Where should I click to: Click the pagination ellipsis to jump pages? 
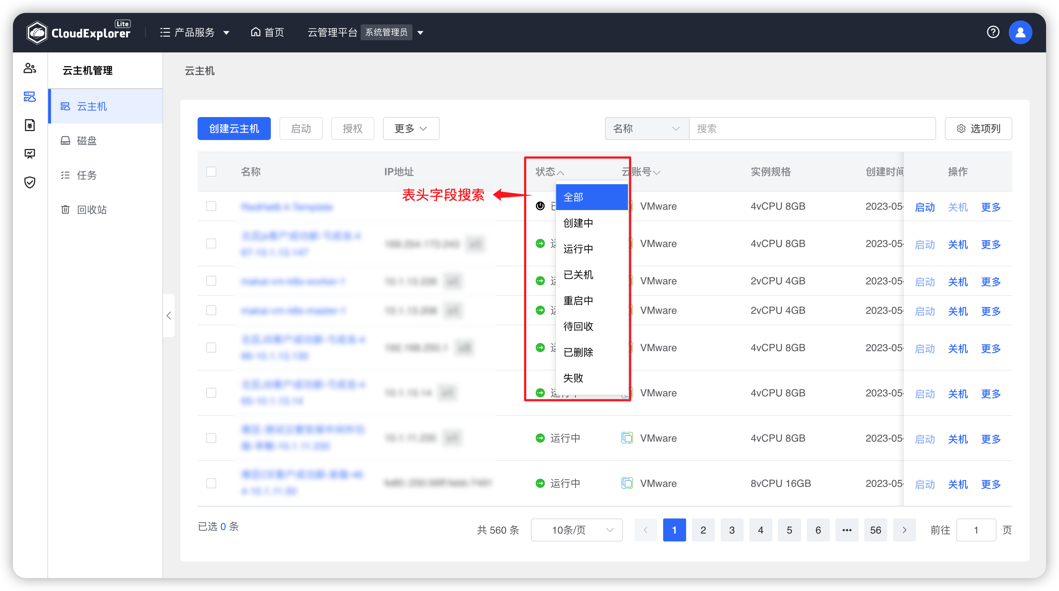pyautogui.click(x=847, y=530)
